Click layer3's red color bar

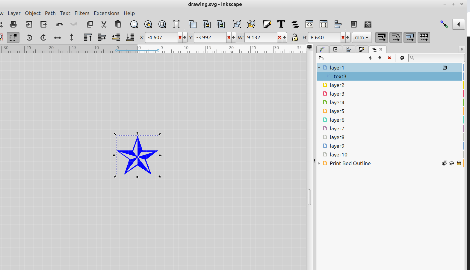463,94
